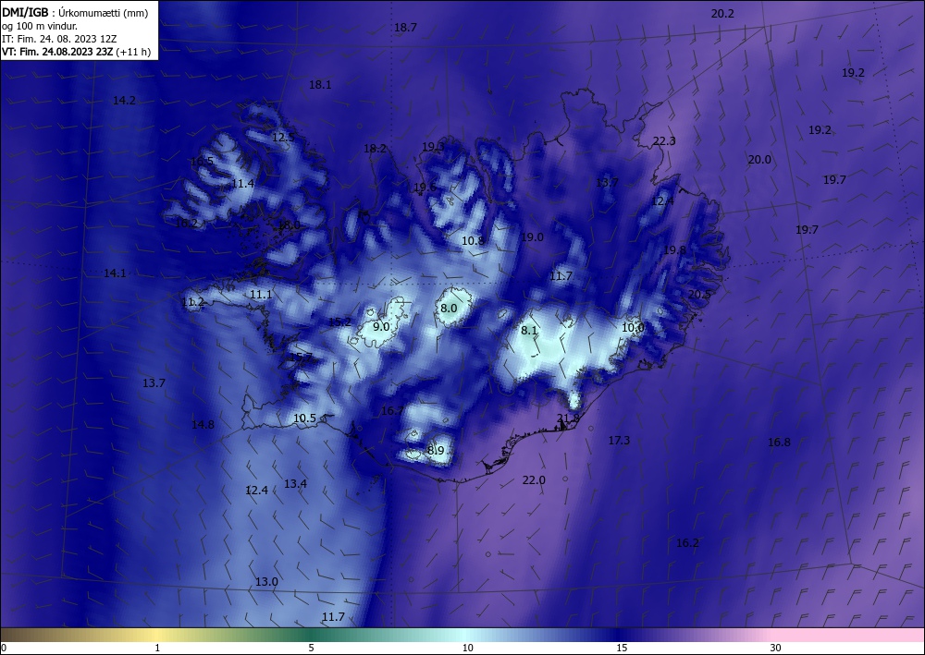Click the 11.1 value on Snæfellsnes
The height and width of the screenshot is (655, 925).
(261, 295)
